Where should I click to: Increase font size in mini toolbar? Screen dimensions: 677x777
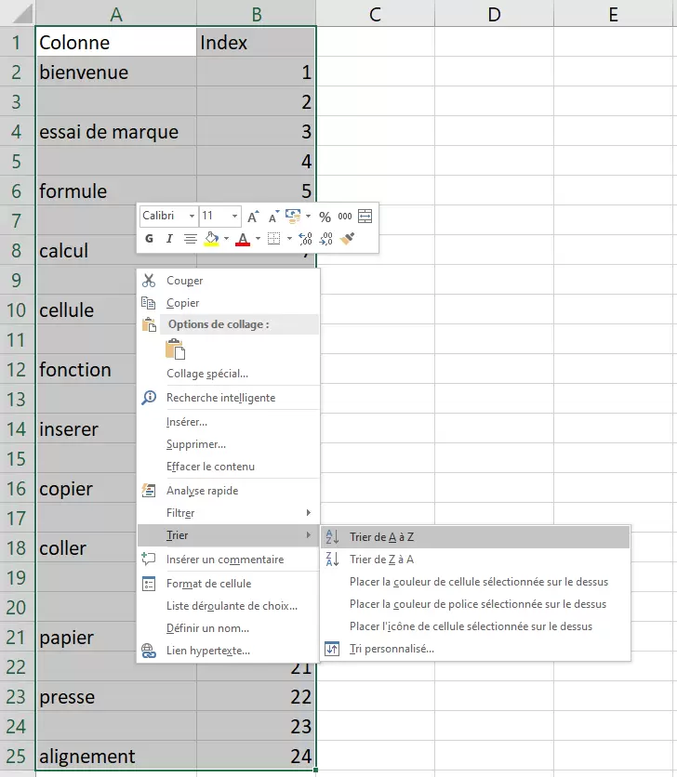253,217
